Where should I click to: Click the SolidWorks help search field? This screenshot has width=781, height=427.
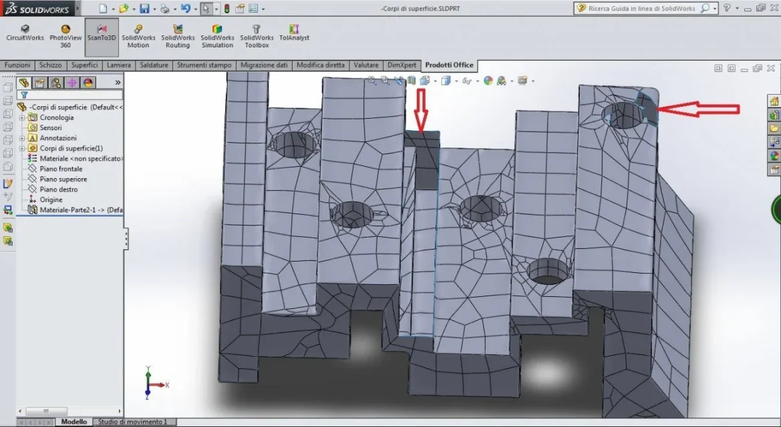point(641,9)
